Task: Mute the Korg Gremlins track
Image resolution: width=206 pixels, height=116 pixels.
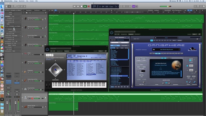Action: [28, 90]
